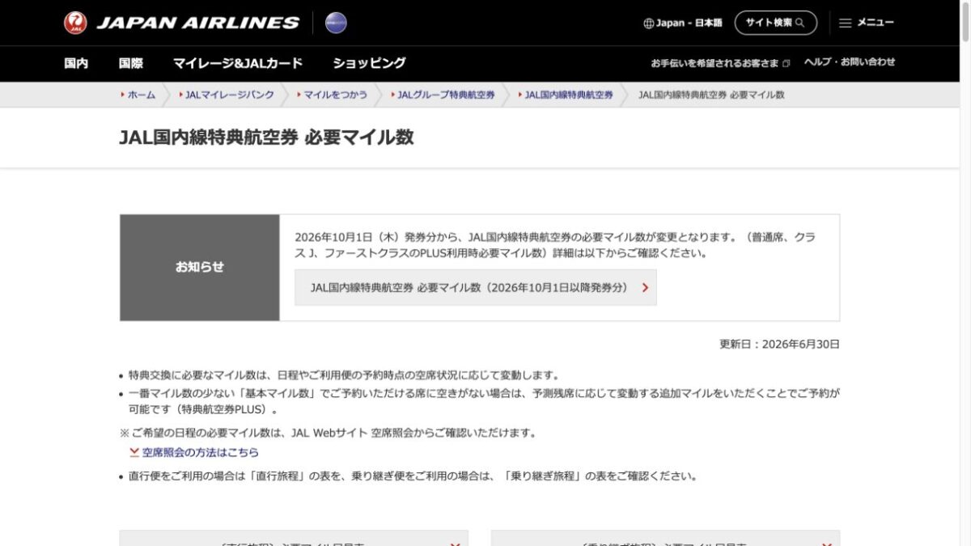This screenshot has height=546, width=971.
Task: Open the サイト検索 search button
Action: (x=775, y=23)
